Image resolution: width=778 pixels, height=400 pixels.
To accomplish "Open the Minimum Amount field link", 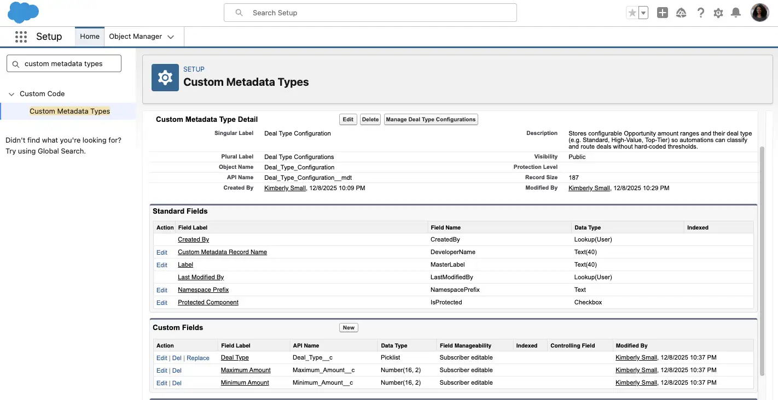I will (245, 383).
